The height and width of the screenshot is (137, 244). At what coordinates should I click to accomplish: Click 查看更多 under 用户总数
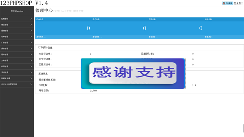(97, 37)
